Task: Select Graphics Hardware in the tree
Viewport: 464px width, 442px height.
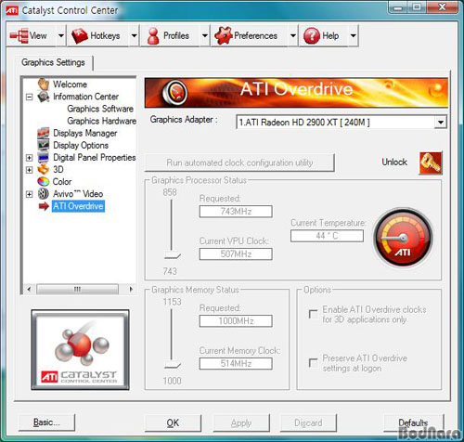Action: [x=102, y=121]
